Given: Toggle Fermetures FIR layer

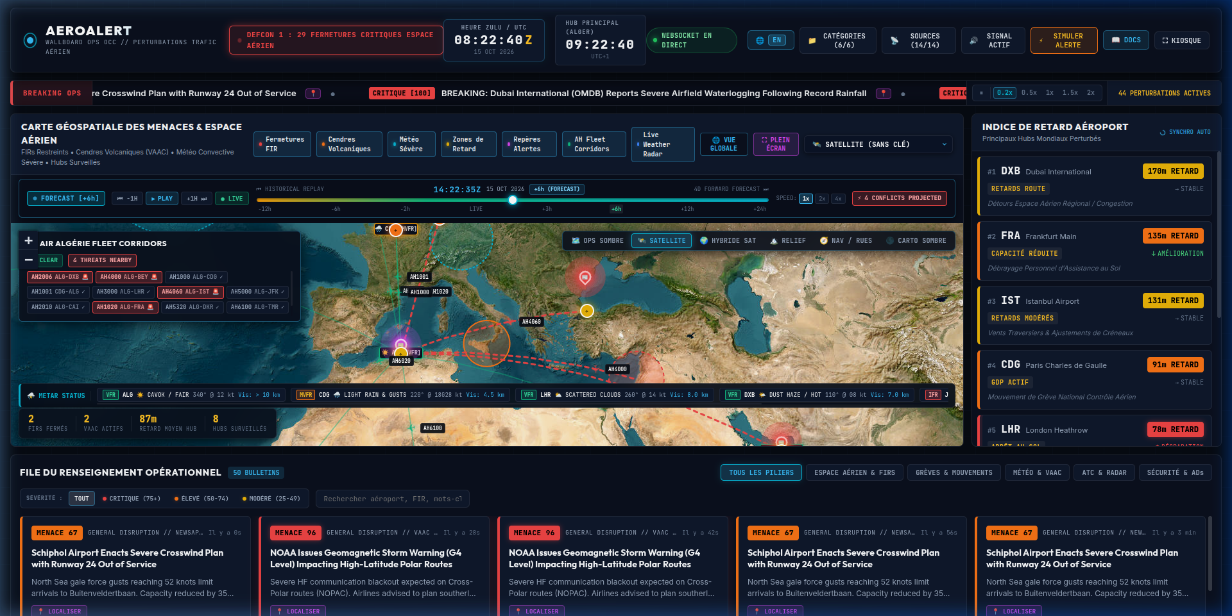Looking at the screenshot, I should [282, 144].
